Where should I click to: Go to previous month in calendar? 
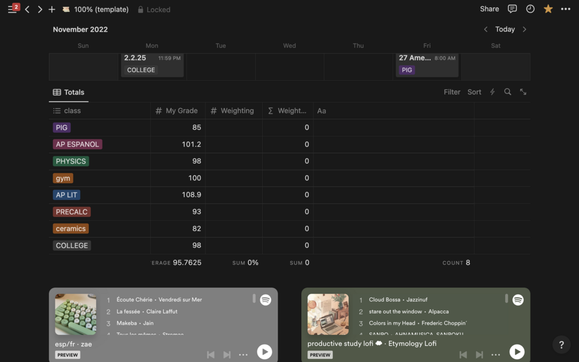[x=486, y=29]
